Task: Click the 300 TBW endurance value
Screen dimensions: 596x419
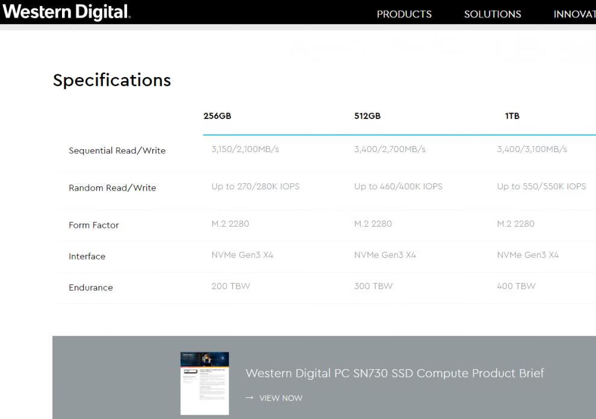Action: pyautogui.click(x=373, y=286)
